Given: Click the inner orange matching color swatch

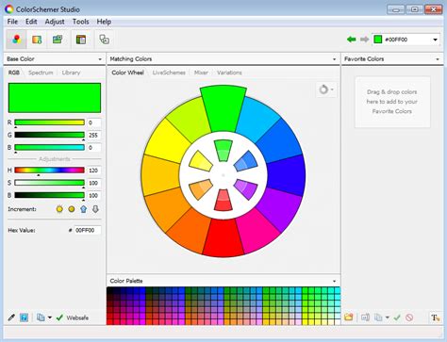Looking at the screenshot, I should point(201,189).
